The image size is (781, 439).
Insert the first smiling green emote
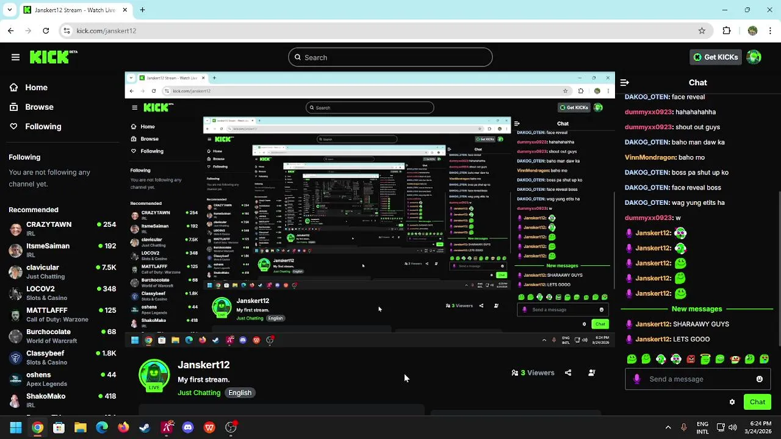[632, 359]
